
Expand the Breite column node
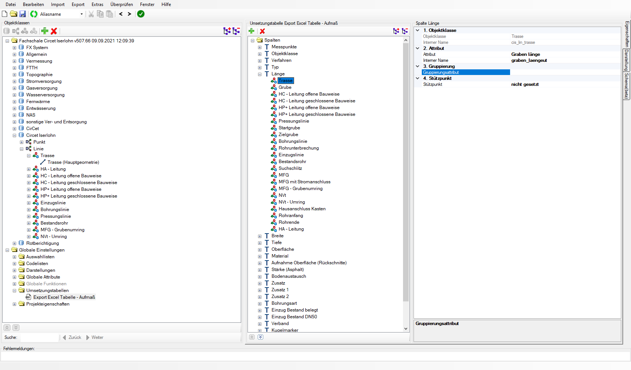[x=260, y=236]
